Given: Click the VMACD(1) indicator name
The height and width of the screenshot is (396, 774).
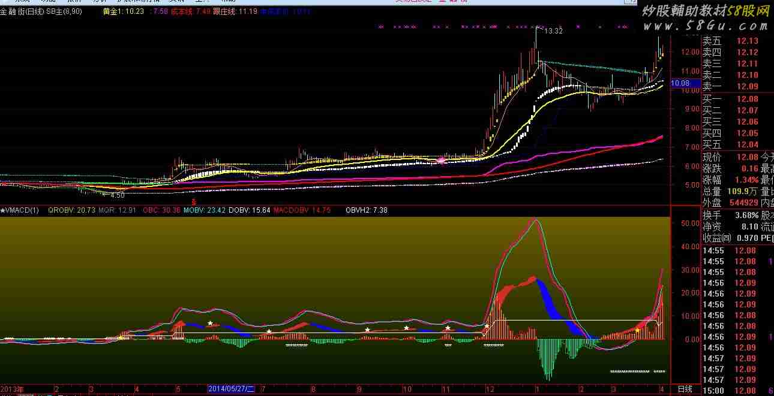Looking at the screenshot, I should coord(22,210).
